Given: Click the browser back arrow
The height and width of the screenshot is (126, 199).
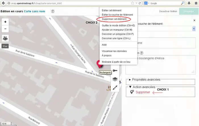Looking at the screenshot, I should [4, 3].
